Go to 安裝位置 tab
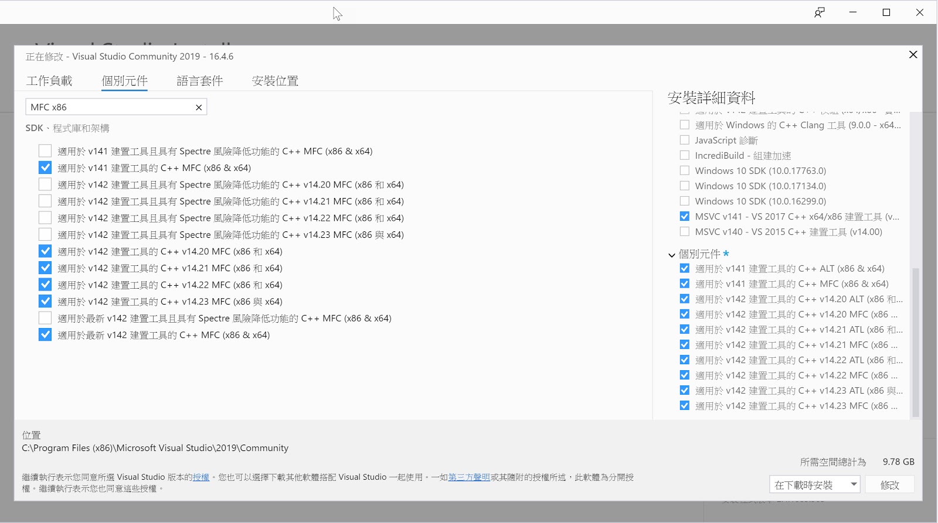 pyautogui.click(x=275, y=81)
